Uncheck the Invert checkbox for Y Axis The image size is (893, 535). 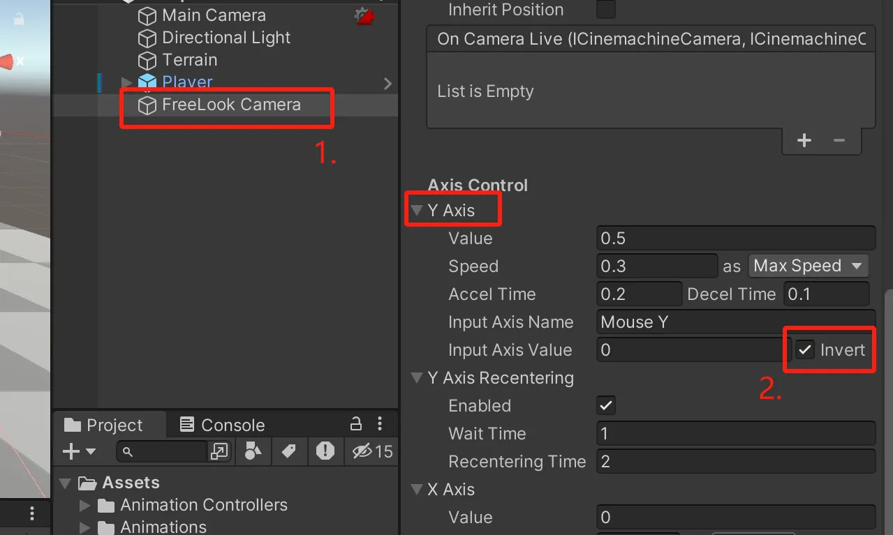[x=806, y=350]
